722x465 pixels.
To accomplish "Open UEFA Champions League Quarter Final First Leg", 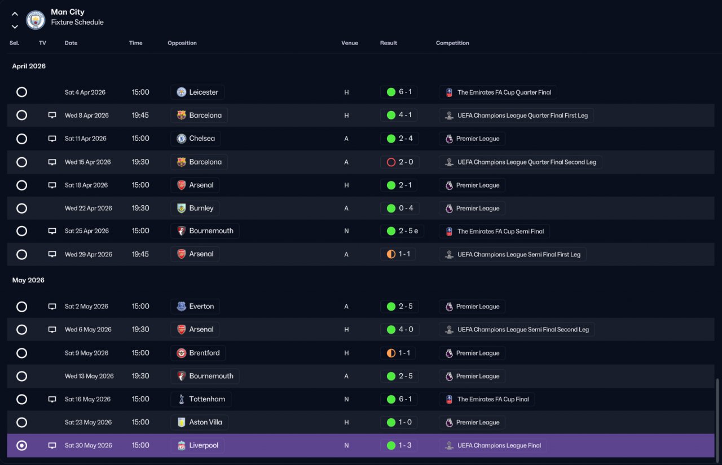I will tap(516, 115).
